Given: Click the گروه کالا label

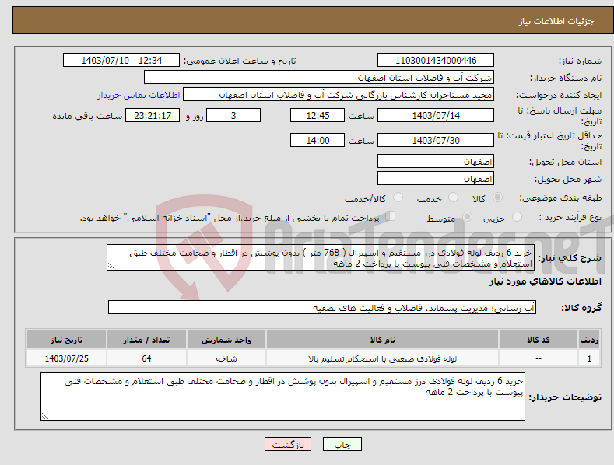Looking at the screenshot, I should [581, 308].
